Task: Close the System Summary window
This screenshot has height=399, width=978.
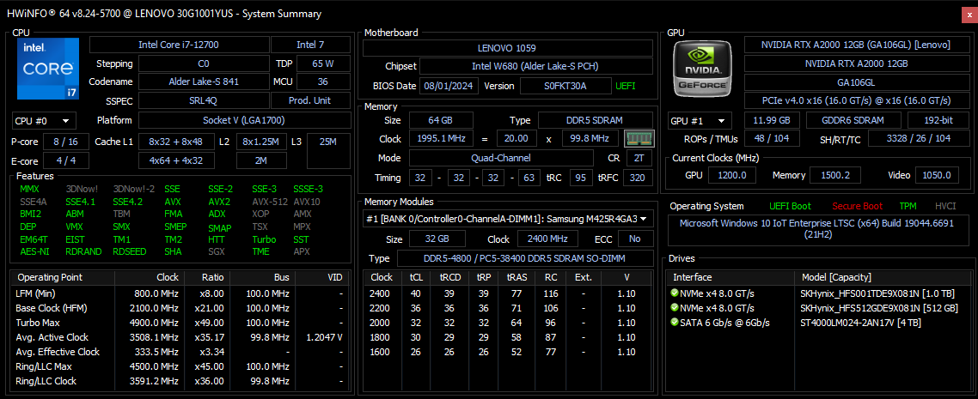Action: pyautogui.click(x=969, y=14)
